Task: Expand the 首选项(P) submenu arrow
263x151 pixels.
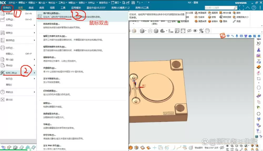Action: [x=34, y=40]
